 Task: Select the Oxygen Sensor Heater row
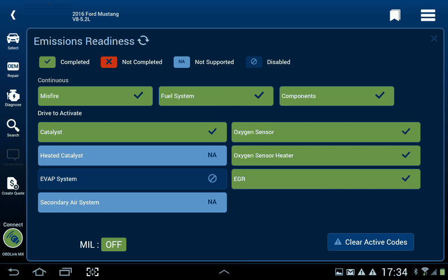(x=326, y=156)
